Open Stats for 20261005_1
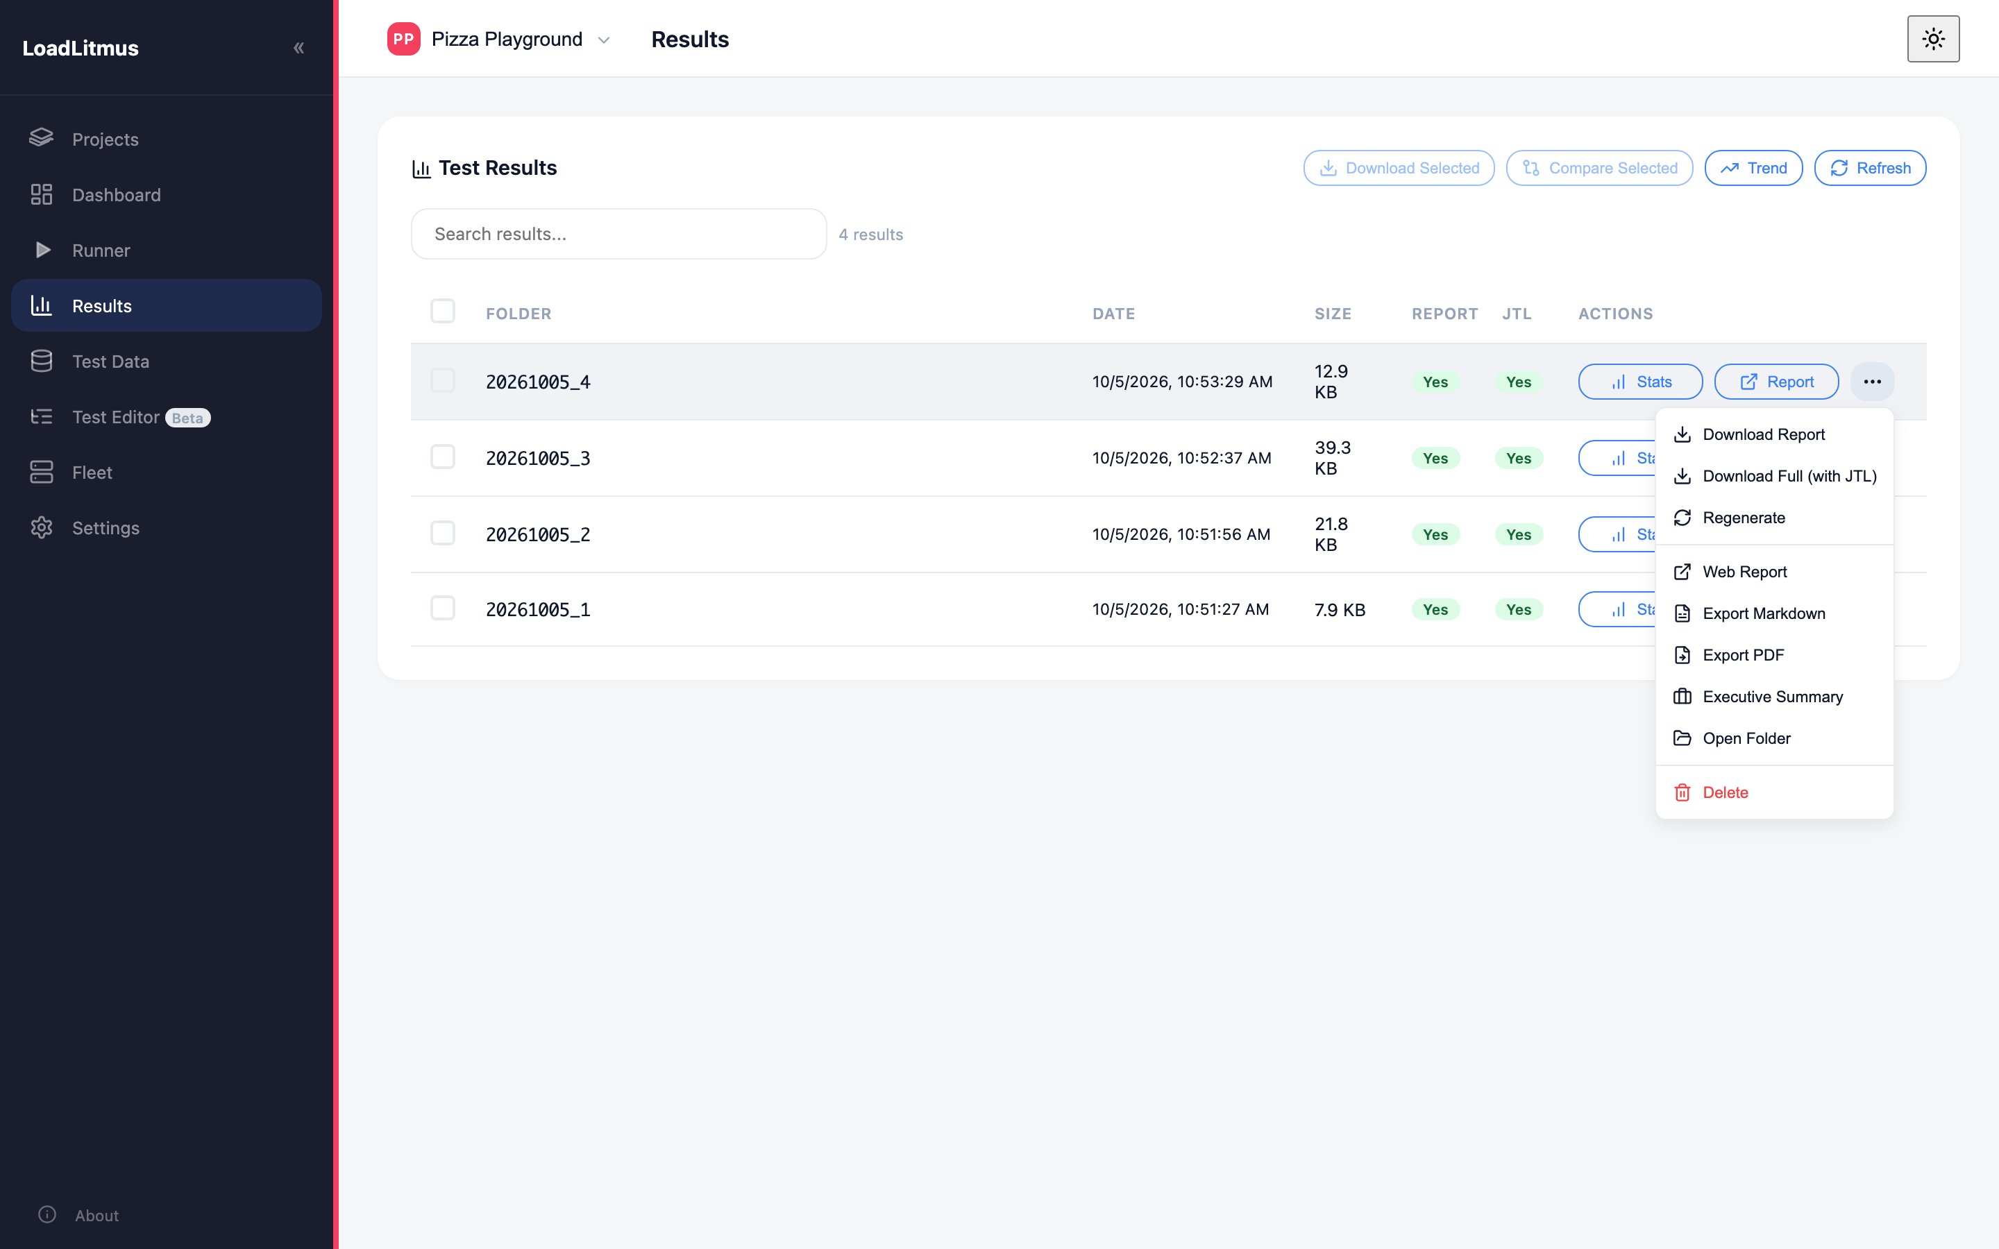This screenshot has width=1999, height=1249. pos(1617,610)
